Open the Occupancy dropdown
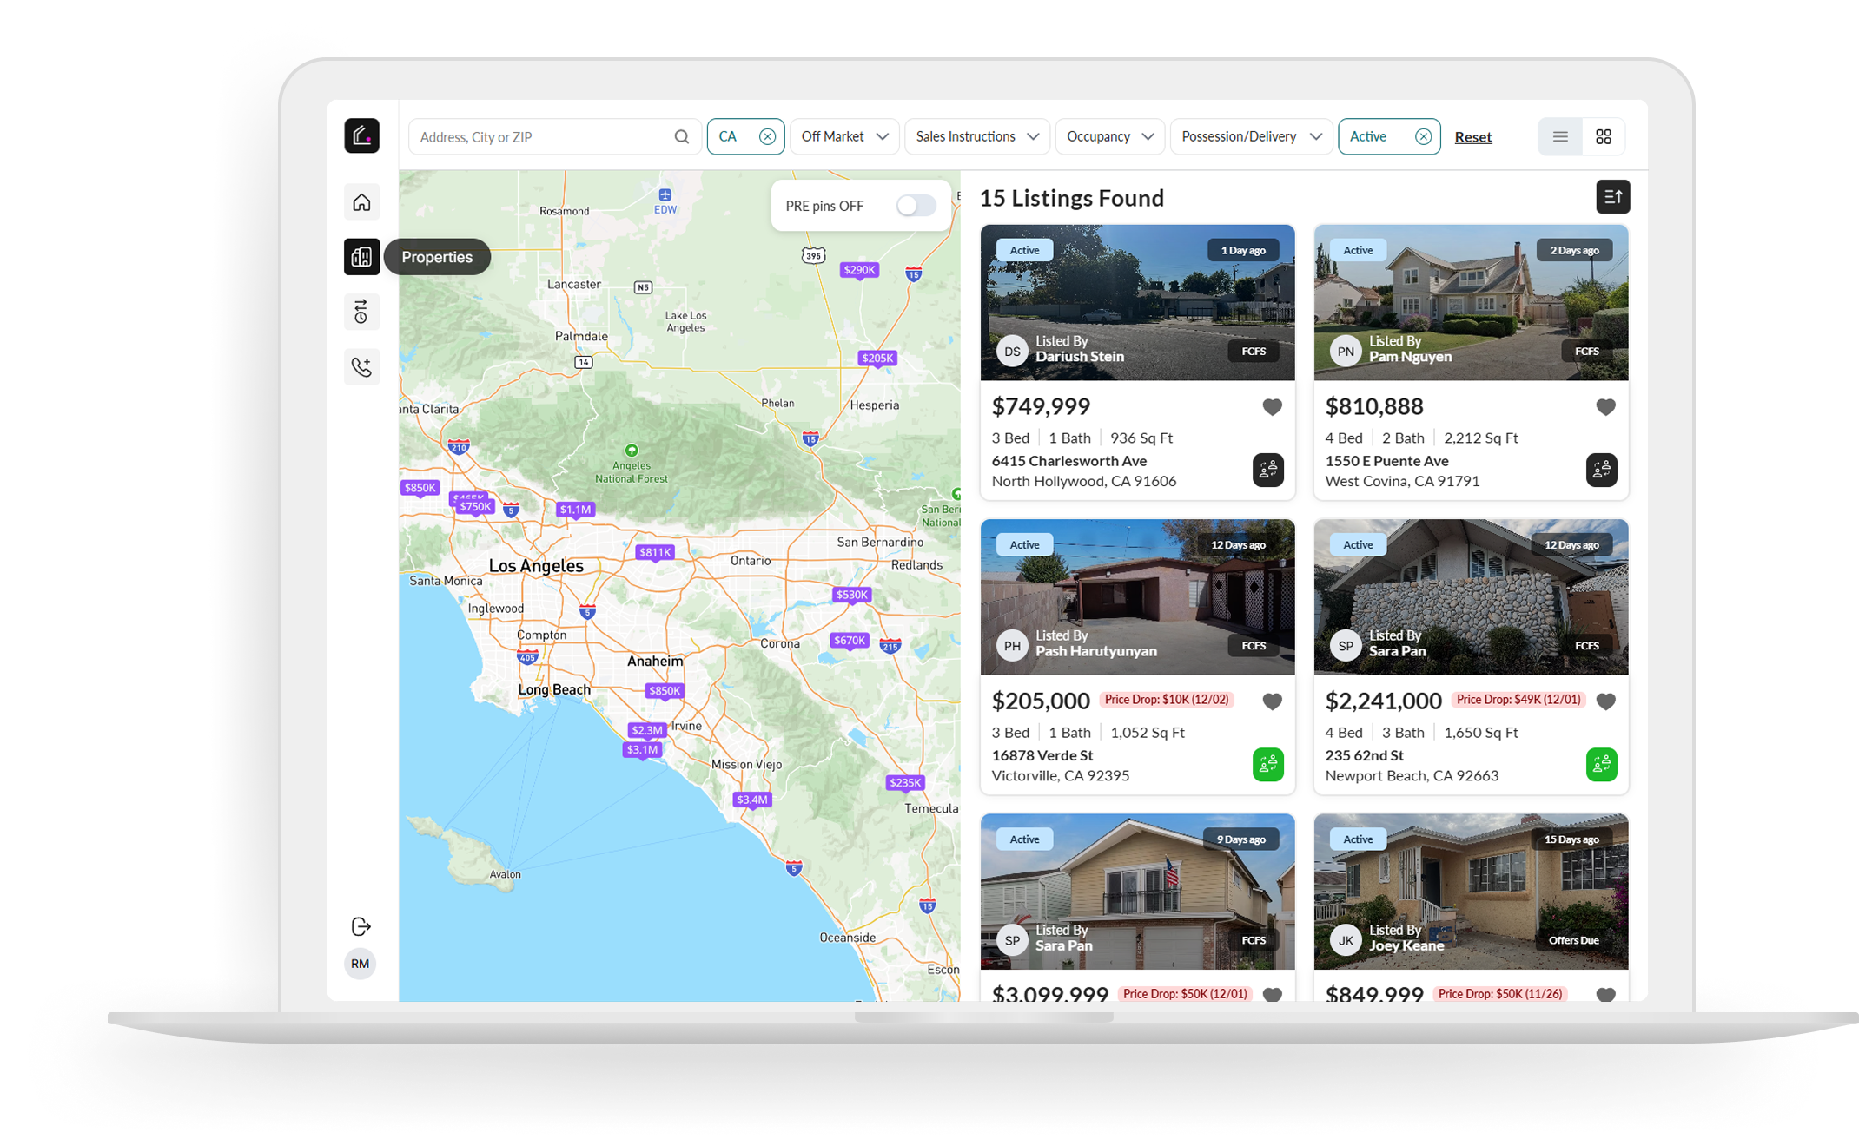 click(1110, 137)
